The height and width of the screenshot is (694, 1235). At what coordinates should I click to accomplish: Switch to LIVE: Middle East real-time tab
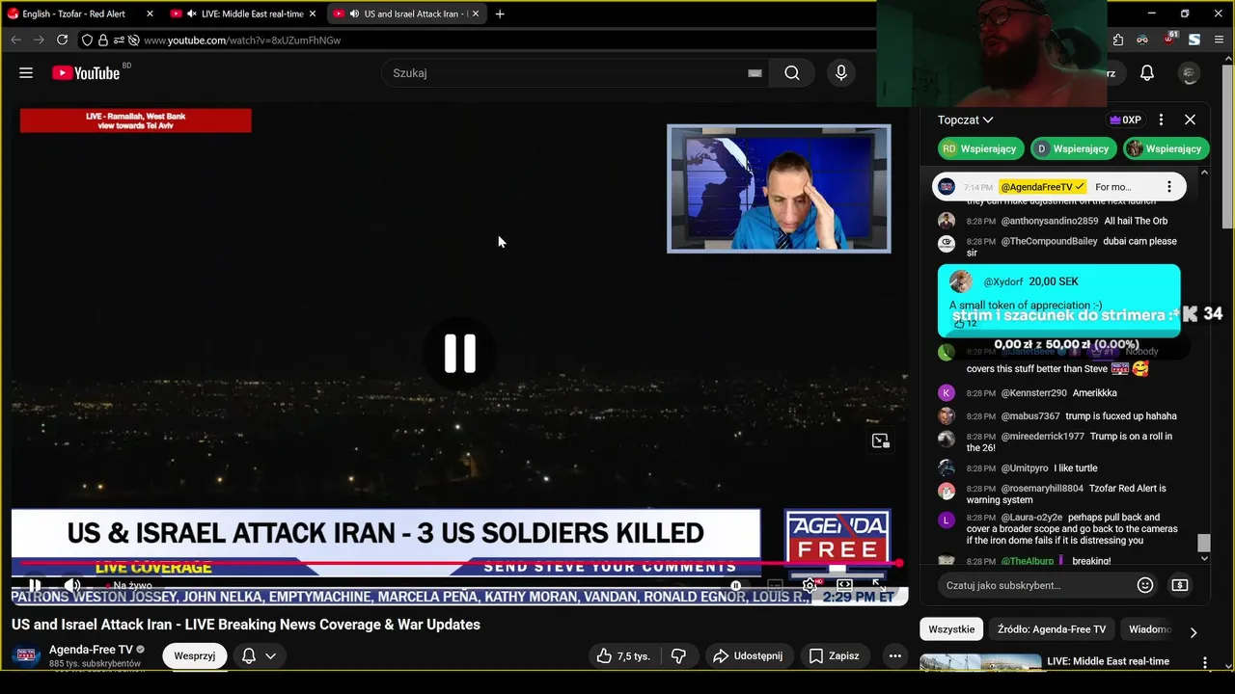coord(244,13)
